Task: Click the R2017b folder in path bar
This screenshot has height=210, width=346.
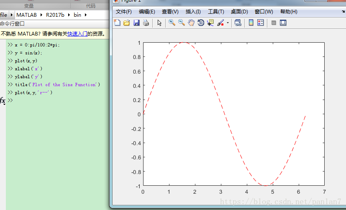Action: [56, 15]
